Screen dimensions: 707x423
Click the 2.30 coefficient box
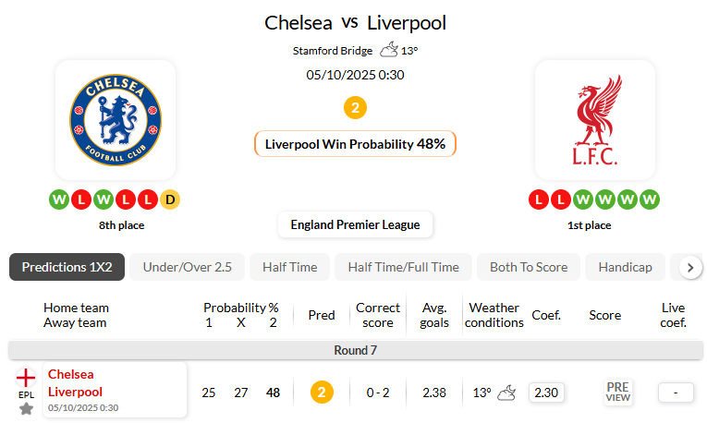(x=546, y=393)
